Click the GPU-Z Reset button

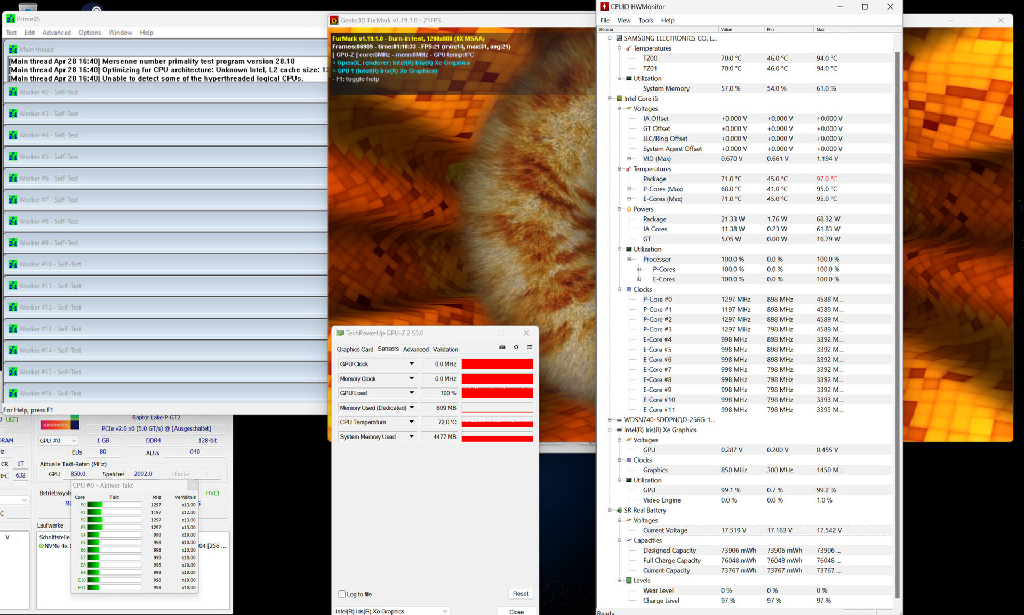pos(521,594)
